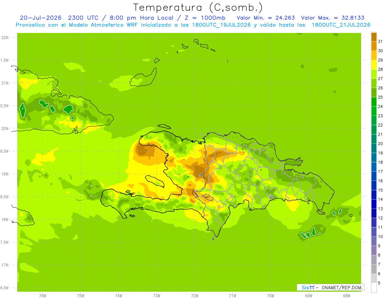389x300 pixels.
Task: Click the "68W" longitude label
Action: 347,296
